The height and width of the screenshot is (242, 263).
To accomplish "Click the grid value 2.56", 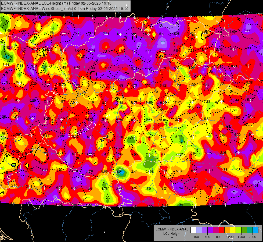I will coord(149,120).
